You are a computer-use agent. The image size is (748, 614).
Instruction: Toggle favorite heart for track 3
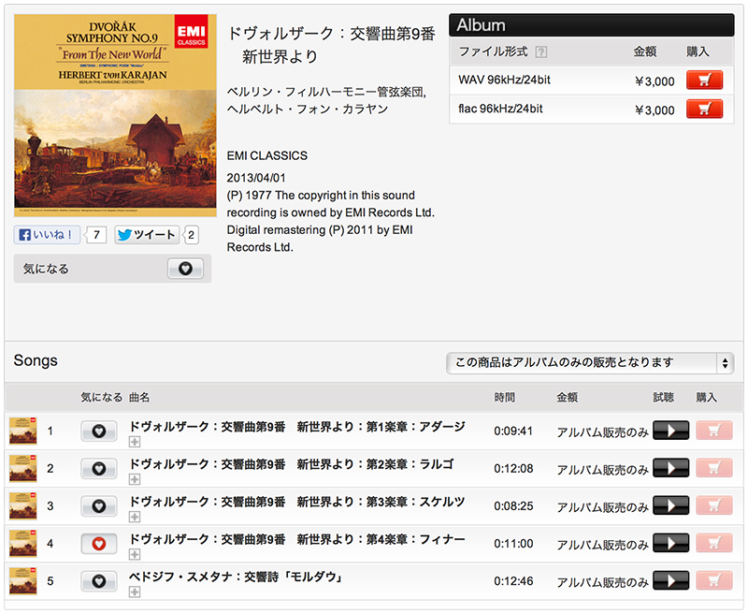click(99, 506)
